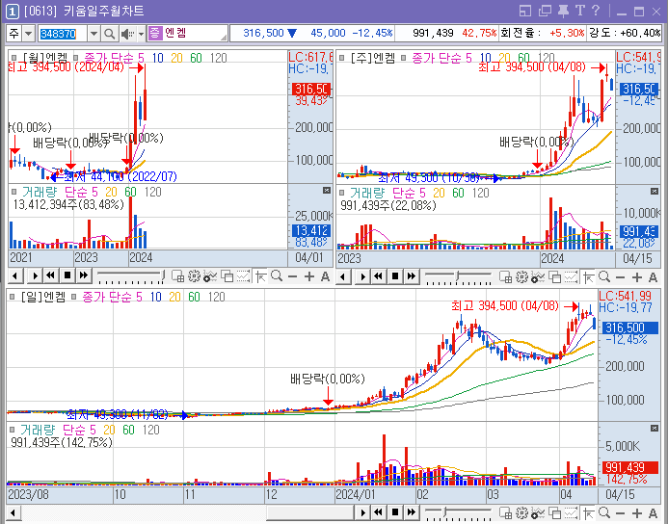Screen dimensions: 668x524
Task: Step monthly chart forward one bar
Action: click(35, 276)
